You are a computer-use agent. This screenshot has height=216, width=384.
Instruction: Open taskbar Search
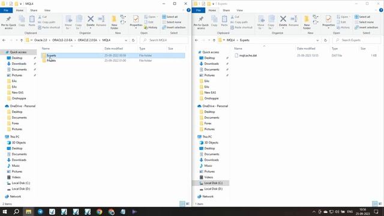(16, 212)
